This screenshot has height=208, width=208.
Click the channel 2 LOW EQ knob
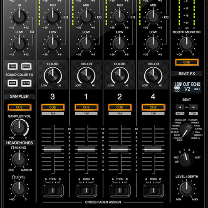[120, 44]
